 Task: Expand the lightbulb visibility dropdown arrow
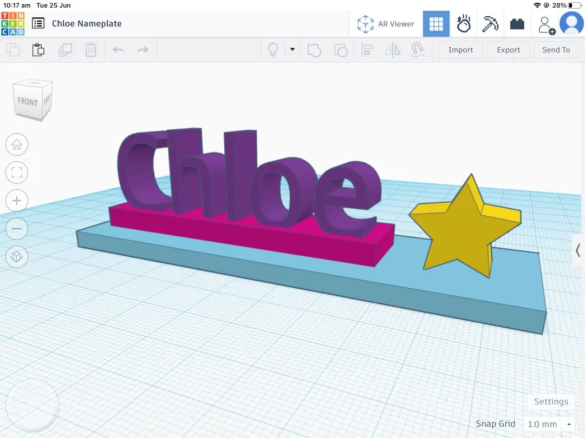[292, 49]
